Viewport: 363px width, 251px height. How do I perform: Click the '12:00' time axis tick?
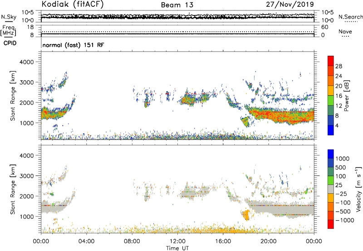click(x=177, y=241)
